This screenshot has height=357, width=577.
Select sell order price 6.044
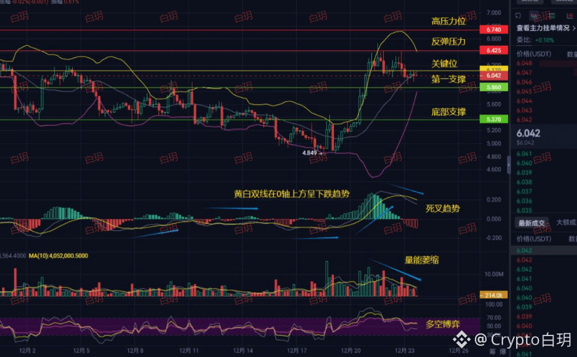[x=524, y=101]
